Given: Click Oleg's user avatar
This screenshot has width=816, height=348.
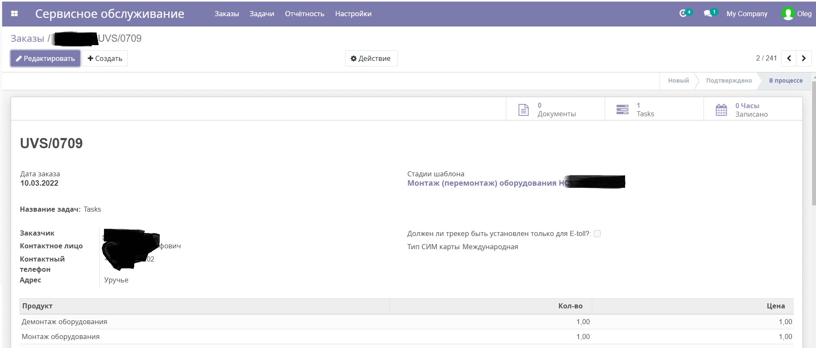Looking at the screenshot, I should (x=787, y=14).
